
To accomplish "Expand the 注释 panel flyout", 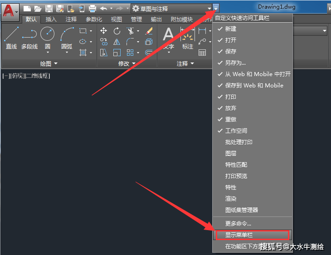I will point(185,63).
